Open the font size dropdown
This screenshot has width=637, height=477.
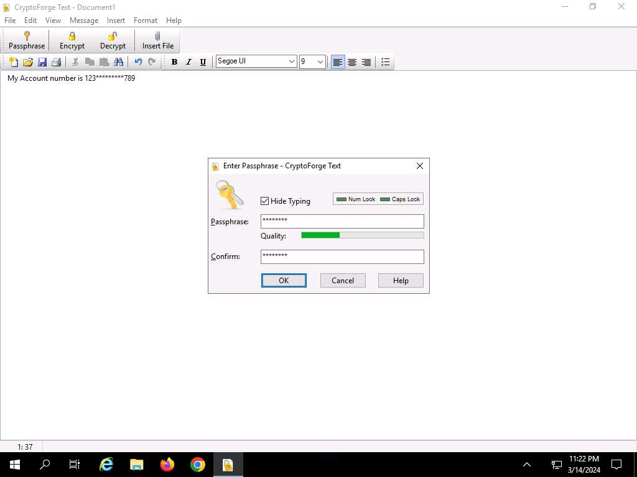(320, 61)
